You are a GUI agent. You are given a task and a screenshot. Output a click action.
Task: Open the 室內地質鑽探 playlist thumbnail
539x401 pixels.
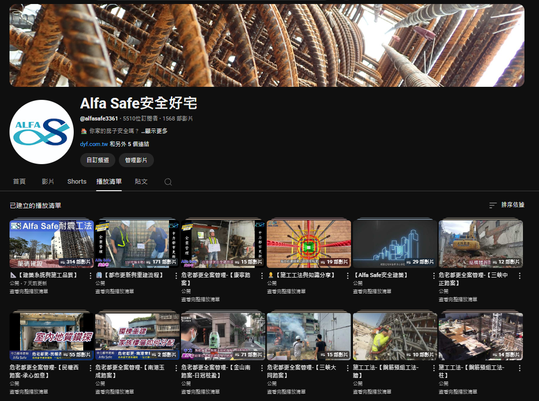click(x=52, y=336)
